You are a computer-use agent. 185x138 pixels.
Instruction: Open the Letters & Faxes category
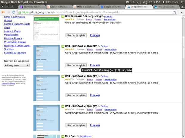tap(12, 31)
